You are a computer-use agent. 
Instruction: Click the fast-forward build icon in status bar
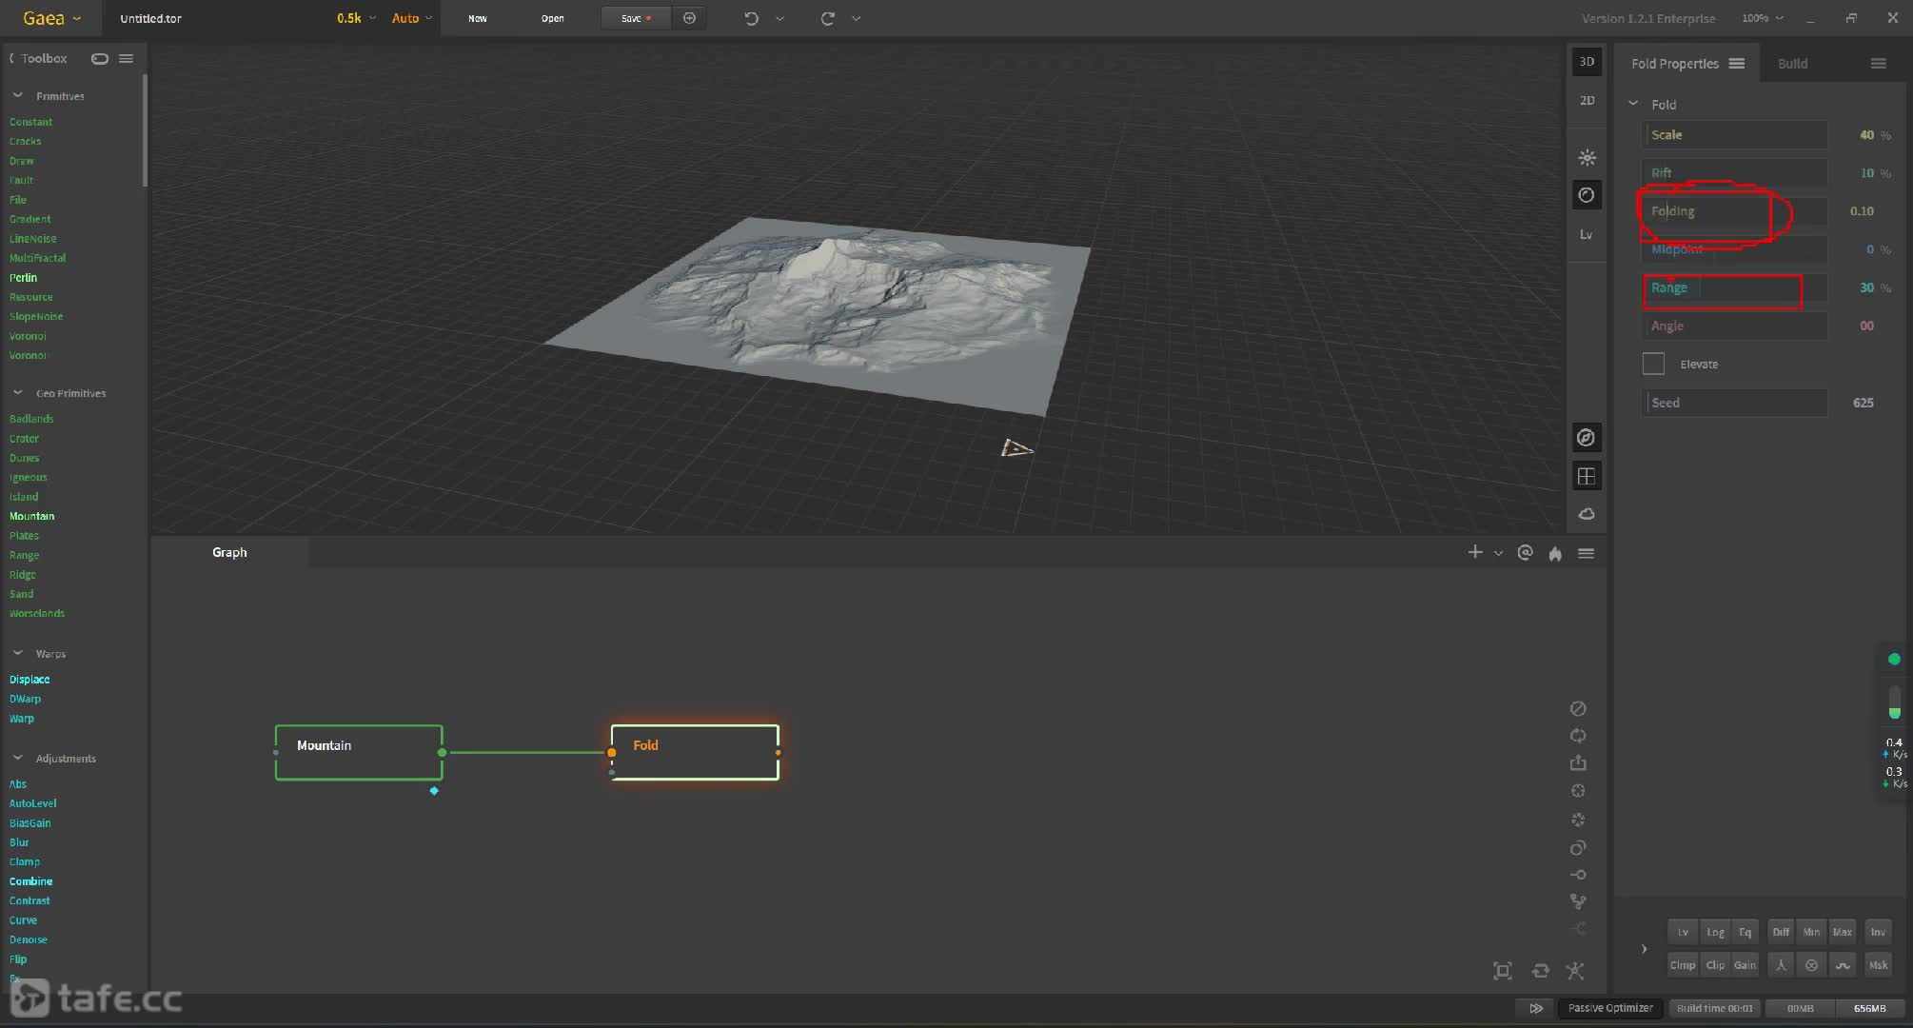tap(1536, 1008)
